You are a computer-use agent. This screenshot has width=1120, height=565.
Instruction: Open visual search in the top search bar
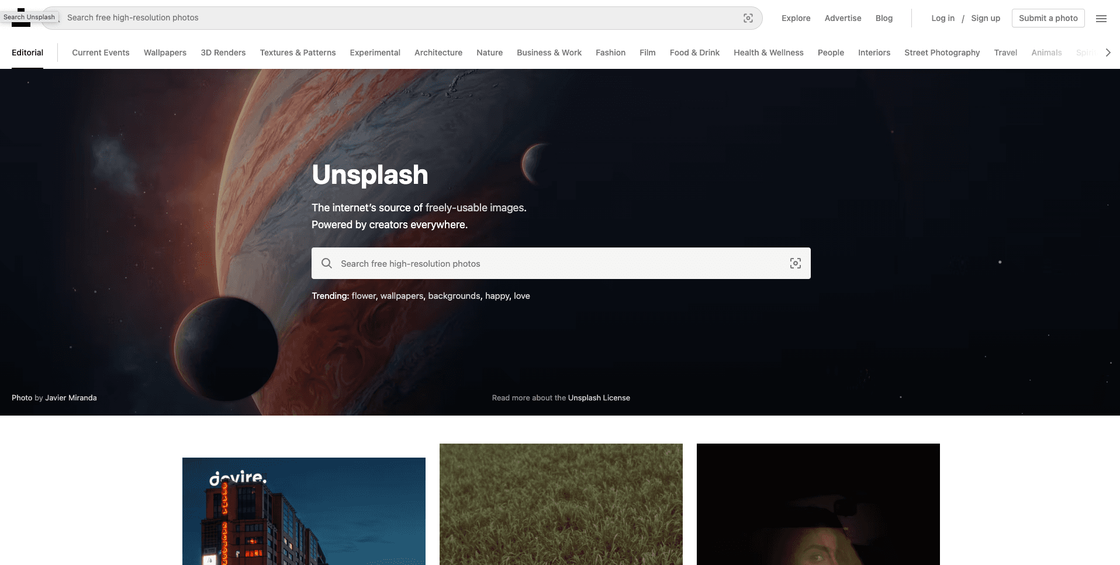pyautogui.click(x=748, y=18)
